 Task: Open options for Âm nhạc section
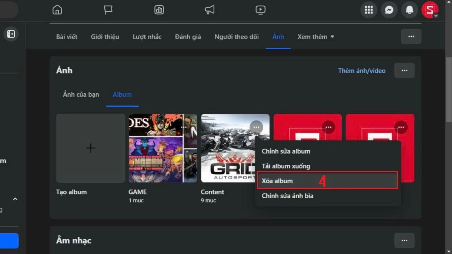404,240
